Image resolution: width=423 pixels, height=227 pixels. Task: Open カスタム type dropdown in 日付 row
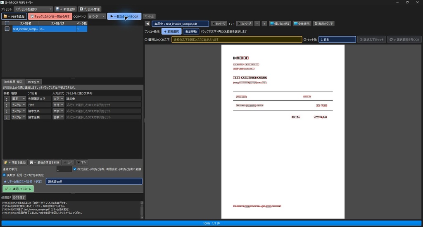(18, 105)
